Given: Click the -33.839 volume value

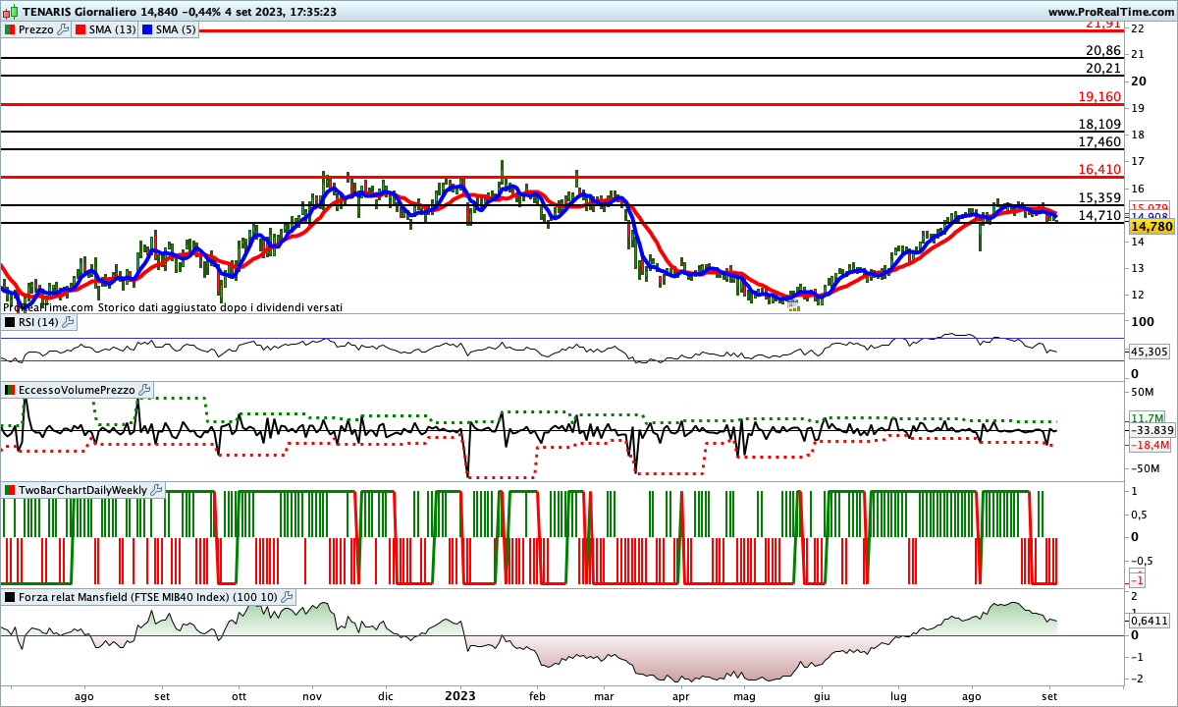Looking at the screenshot, I should (1152, 430).
